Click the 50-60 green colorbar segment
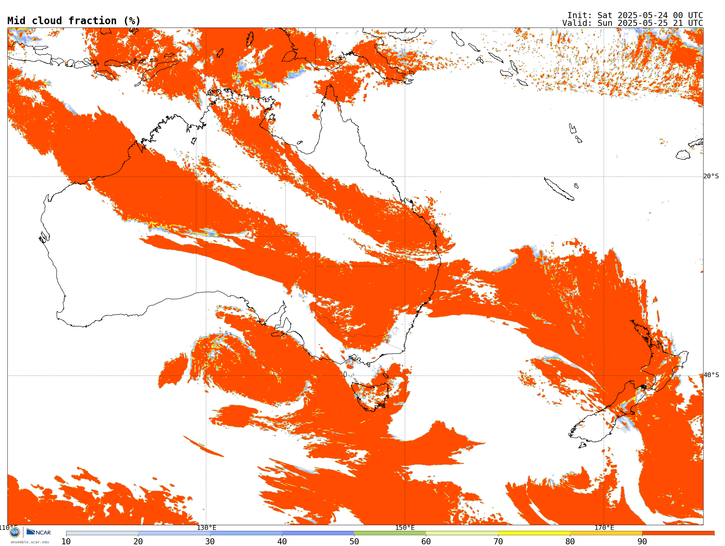The width and height of the screenshot is (725, 546). tap(390, 533)
